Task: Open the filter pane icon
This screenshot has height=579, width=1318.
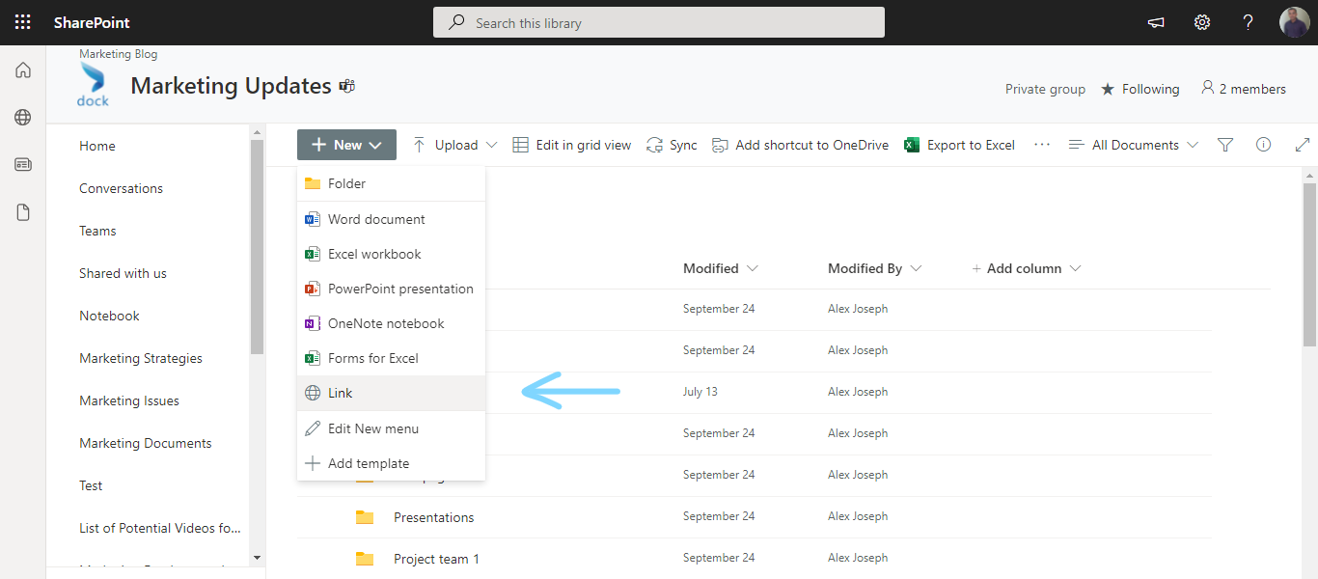Action: click(x=1225, y=144)
